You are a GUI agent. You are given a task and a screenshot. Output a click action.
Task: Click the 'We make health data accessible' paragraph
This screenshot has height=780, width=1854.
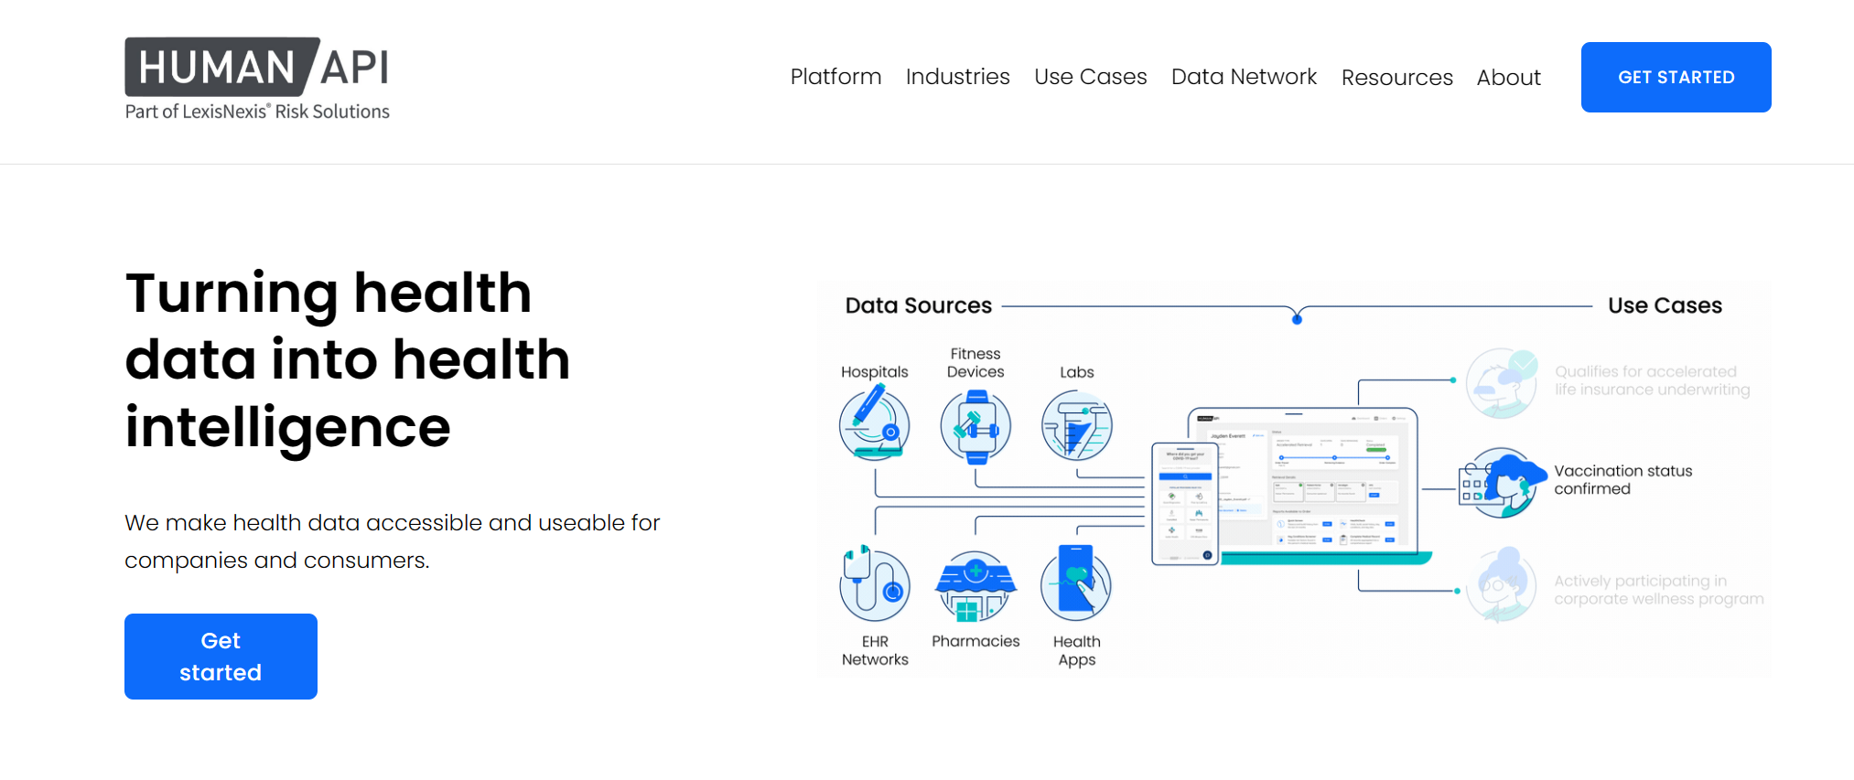[392, 541]
